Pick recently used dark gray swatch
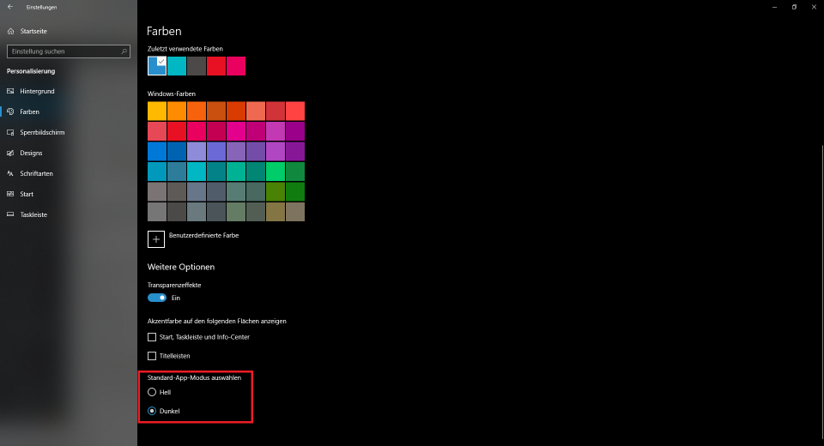The image size is (824, 446). pyautogui.click(x=197, y=66)
